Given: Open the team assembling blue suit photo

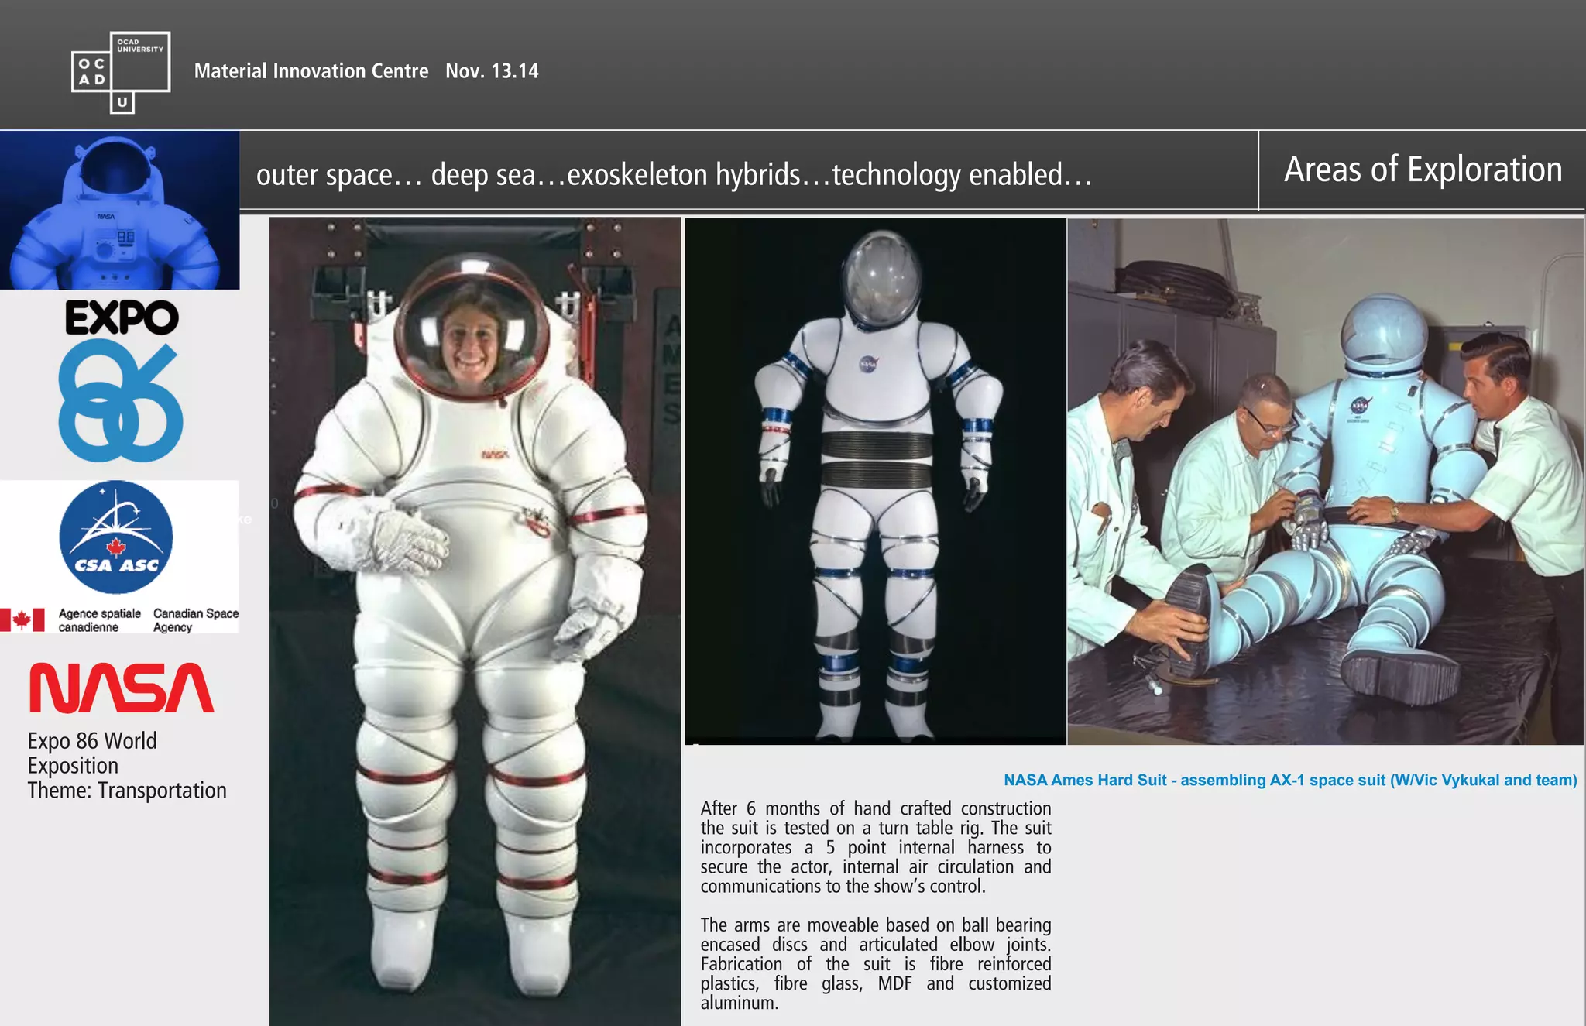Looking at the screenshot, I should [x=1324, y=480].
